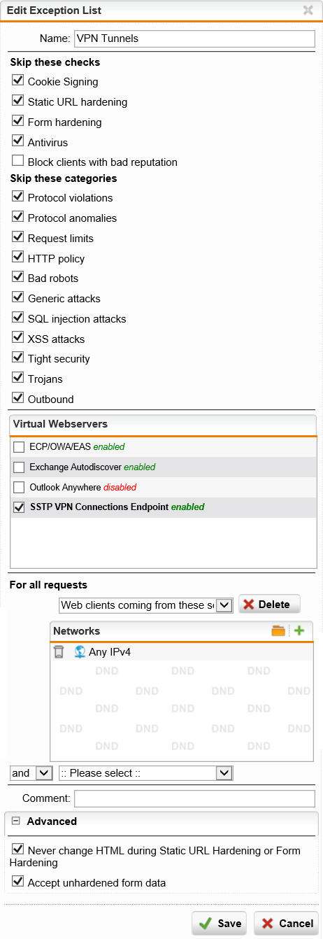Open the network folder browser icon

(278, 631)
